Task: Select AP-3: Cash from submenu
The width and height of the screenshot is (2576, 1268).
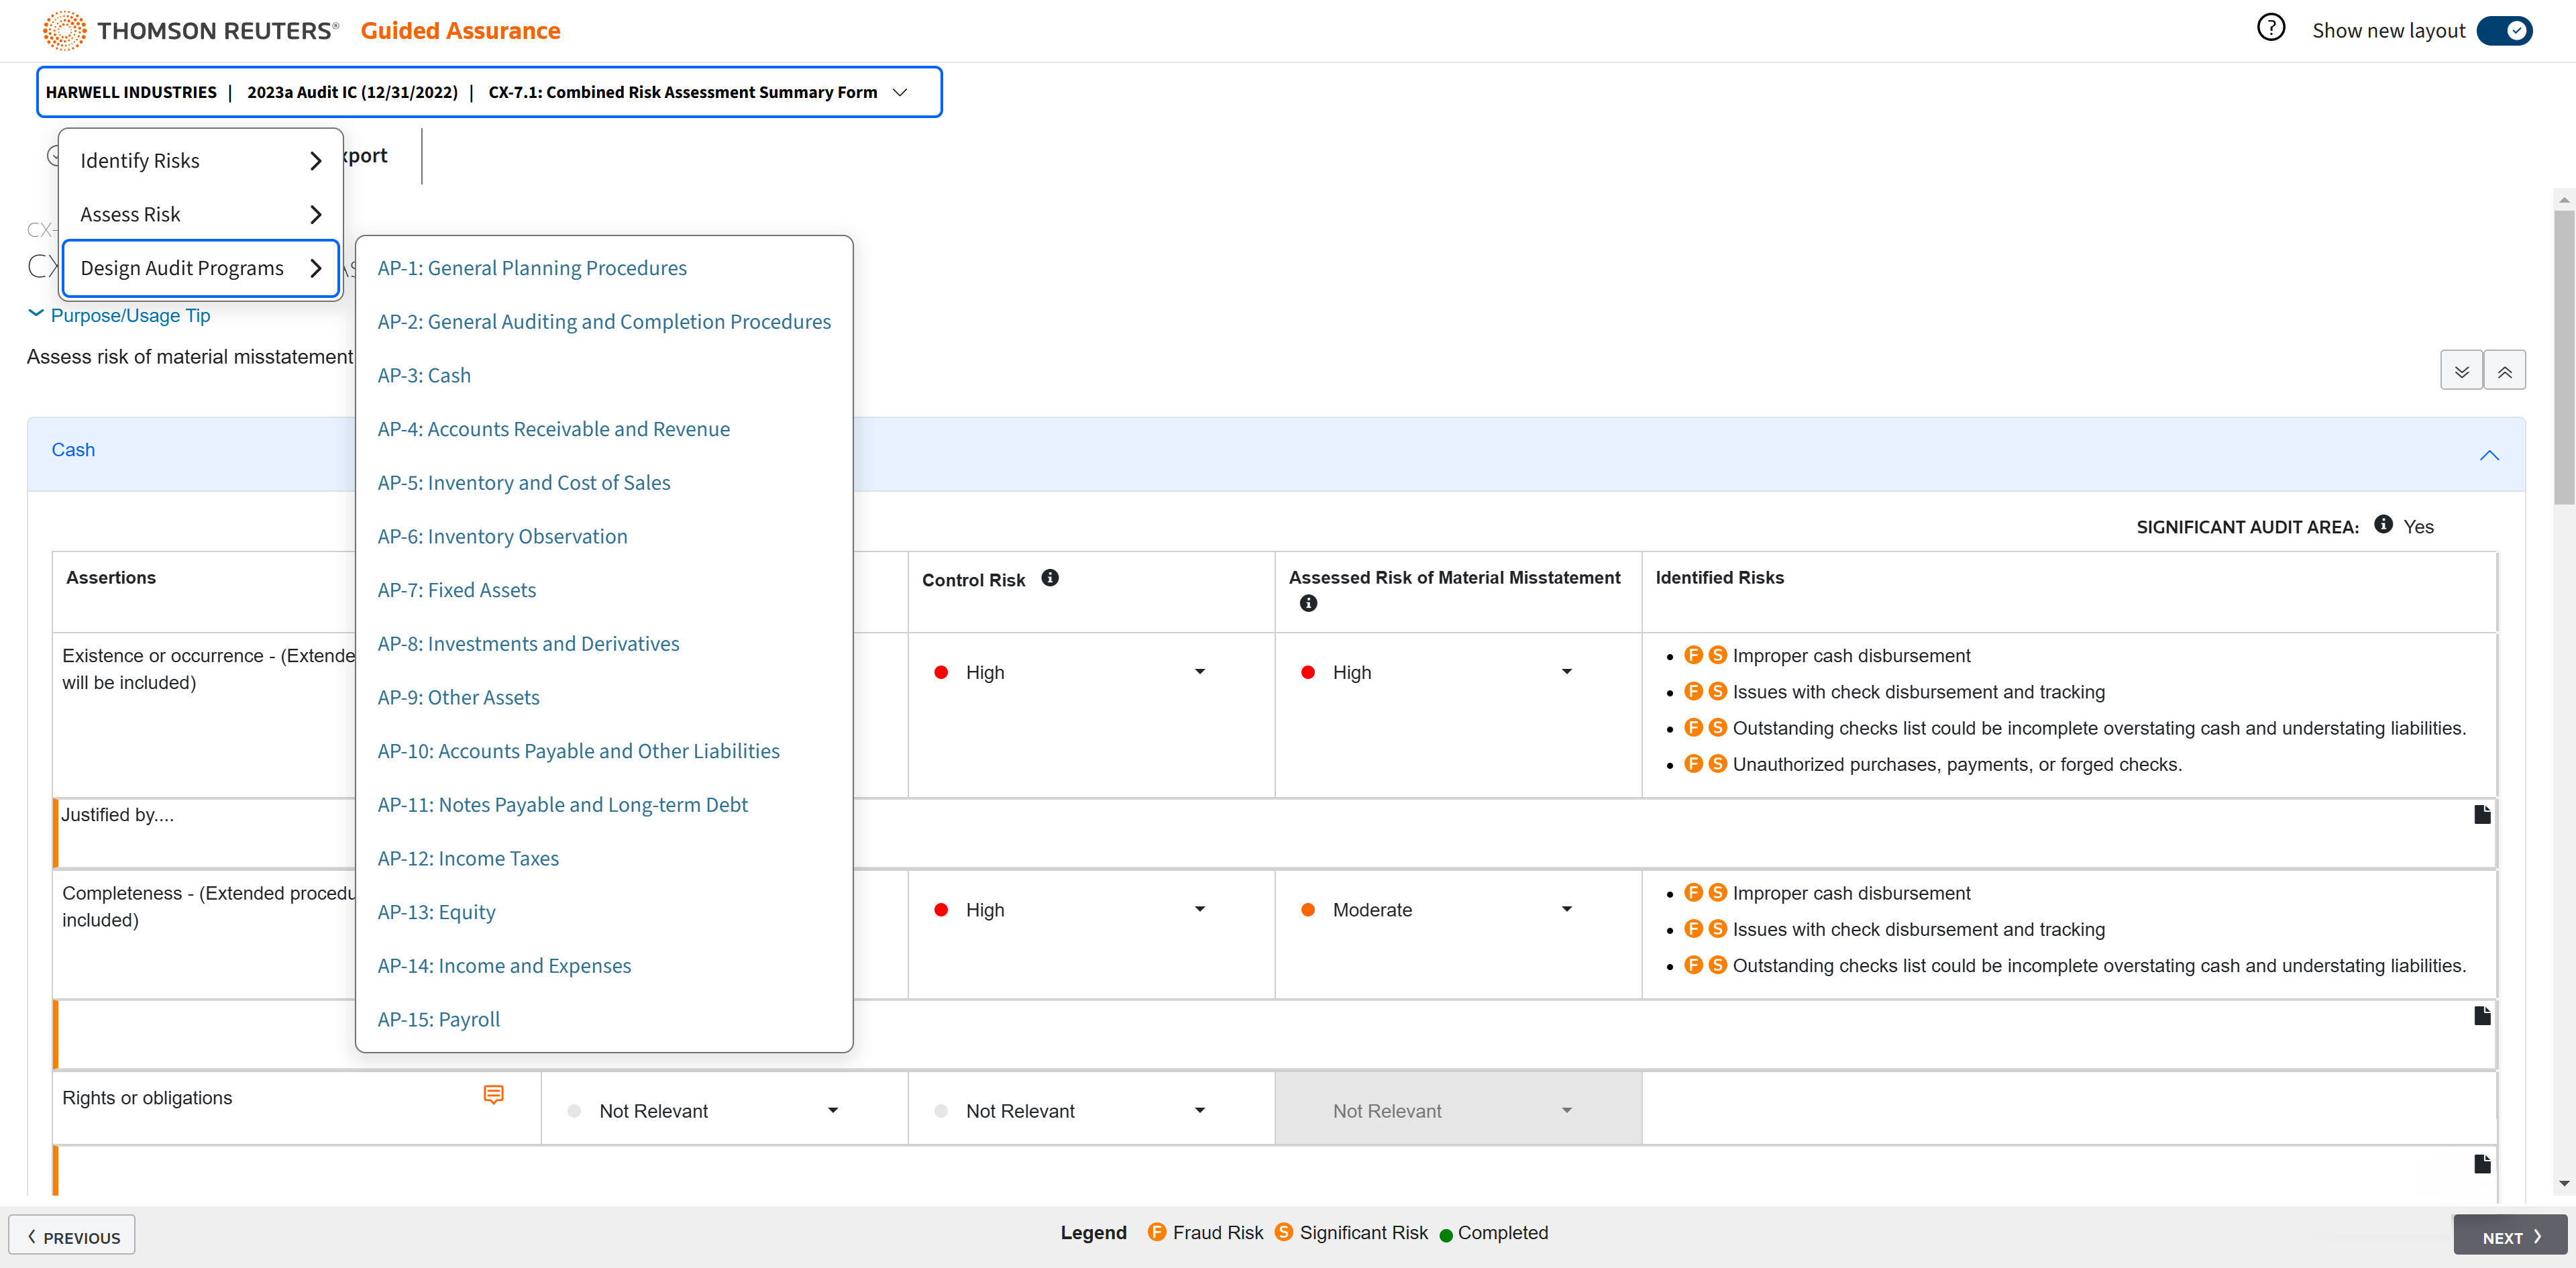Action: coord(424,375)
